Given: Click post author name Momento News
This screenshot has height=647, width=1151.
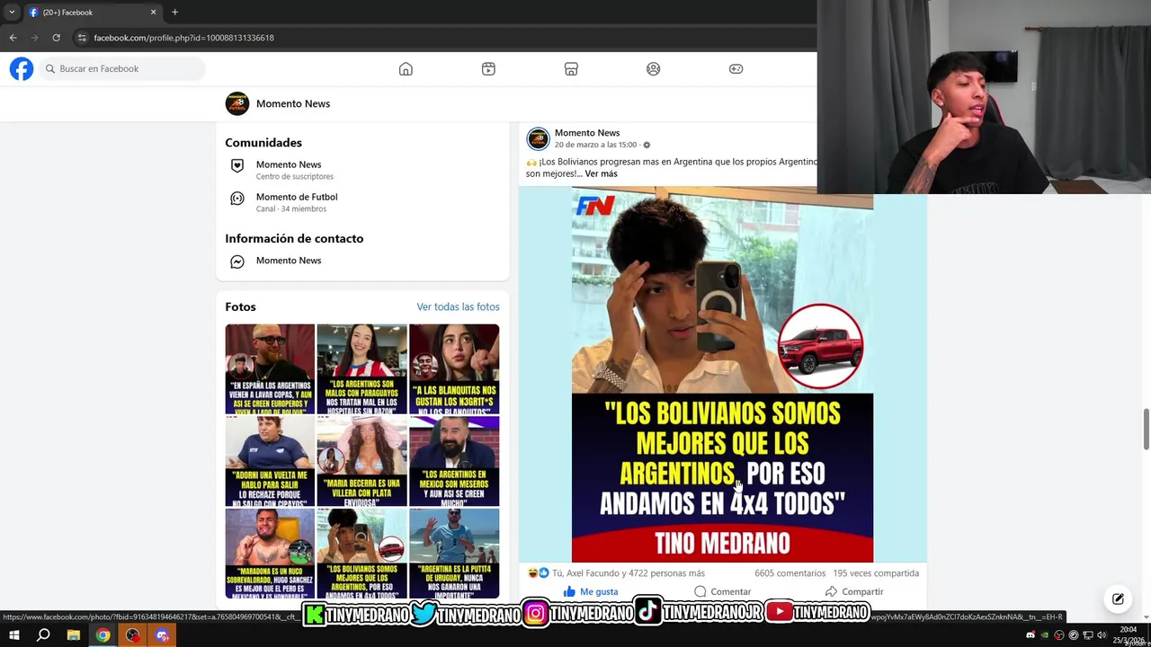Looking at the screenshot, I should pyautogui.click(x=587, y=133).
